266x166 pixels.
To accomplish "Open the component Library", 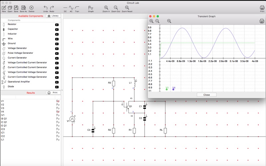I will click(53, 16).
